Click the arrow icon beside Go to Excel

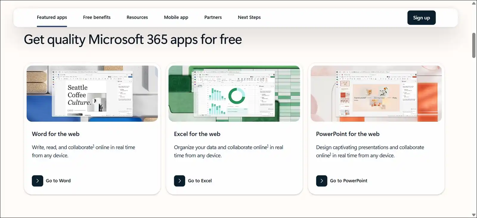coord(179,181)
